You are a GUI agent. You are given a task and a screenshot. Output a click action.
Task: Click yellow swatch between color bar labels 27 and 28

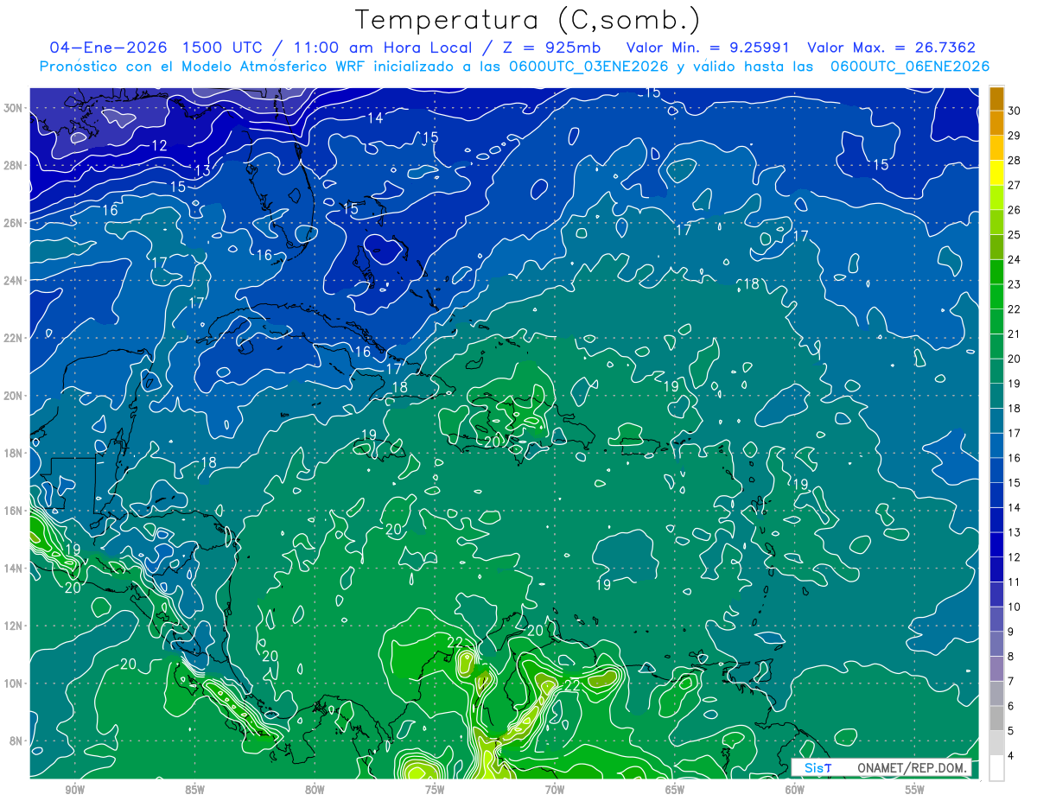pyautogui.click(x=996, y=173)
